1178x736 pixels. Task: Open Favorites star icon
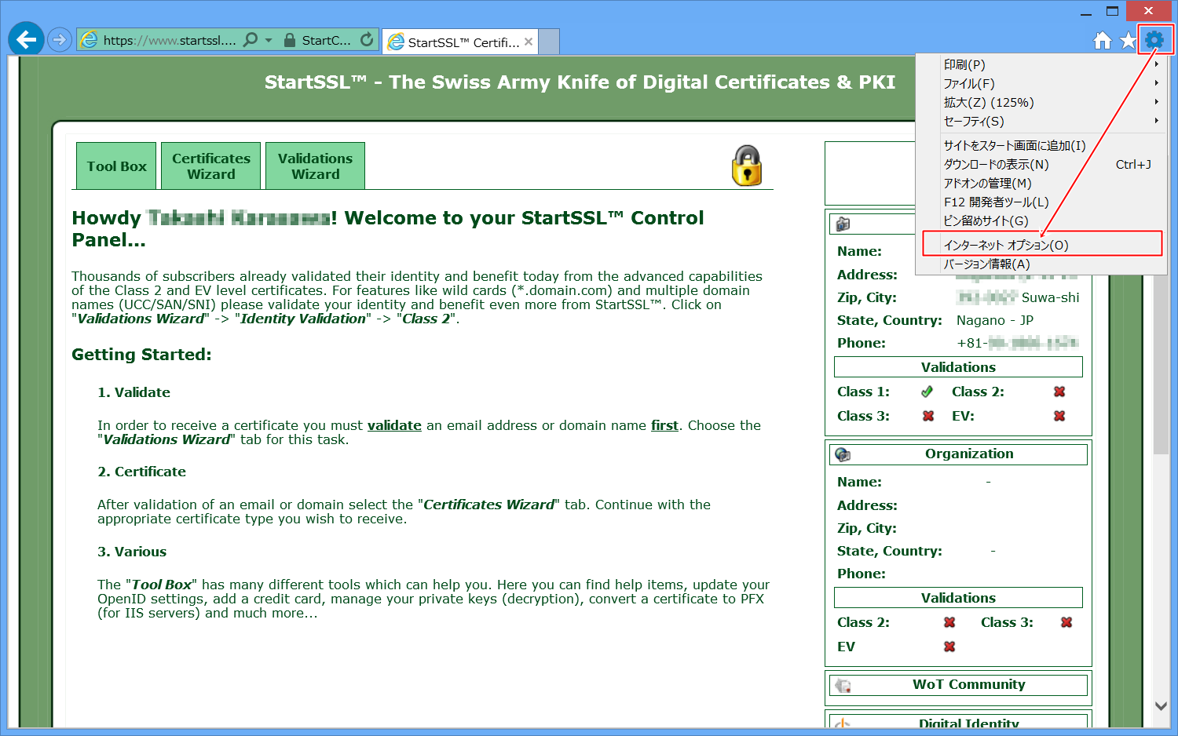pyautogui.click(x=1128, y=41)
